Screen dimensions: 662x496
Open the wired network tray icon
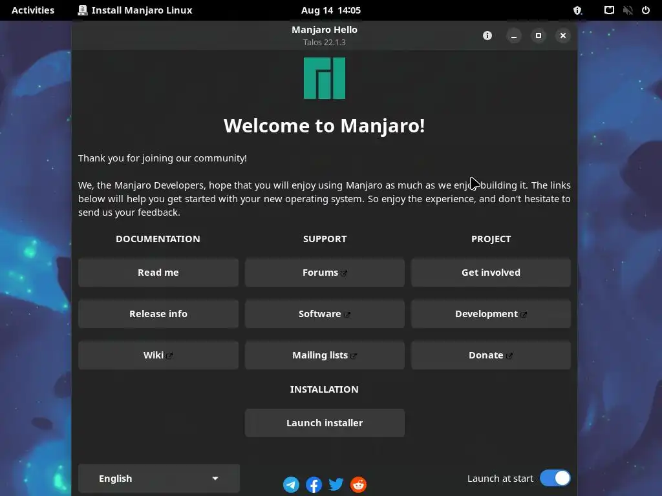tap(609, 10)
